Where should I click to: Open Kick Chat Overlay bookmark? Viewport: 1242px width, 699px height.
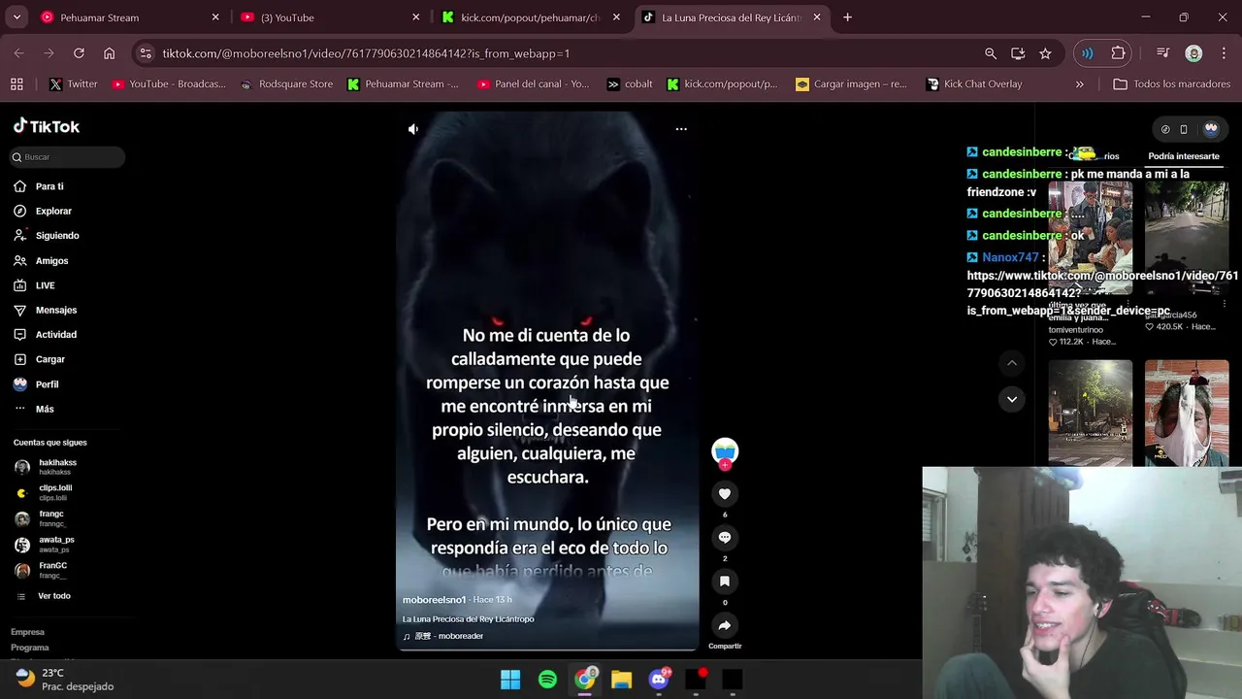point(973,84)
